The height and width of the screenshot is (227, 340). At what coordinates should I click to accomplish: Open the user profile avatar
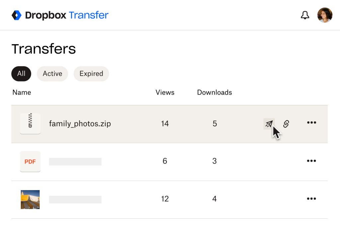[325, 15]
